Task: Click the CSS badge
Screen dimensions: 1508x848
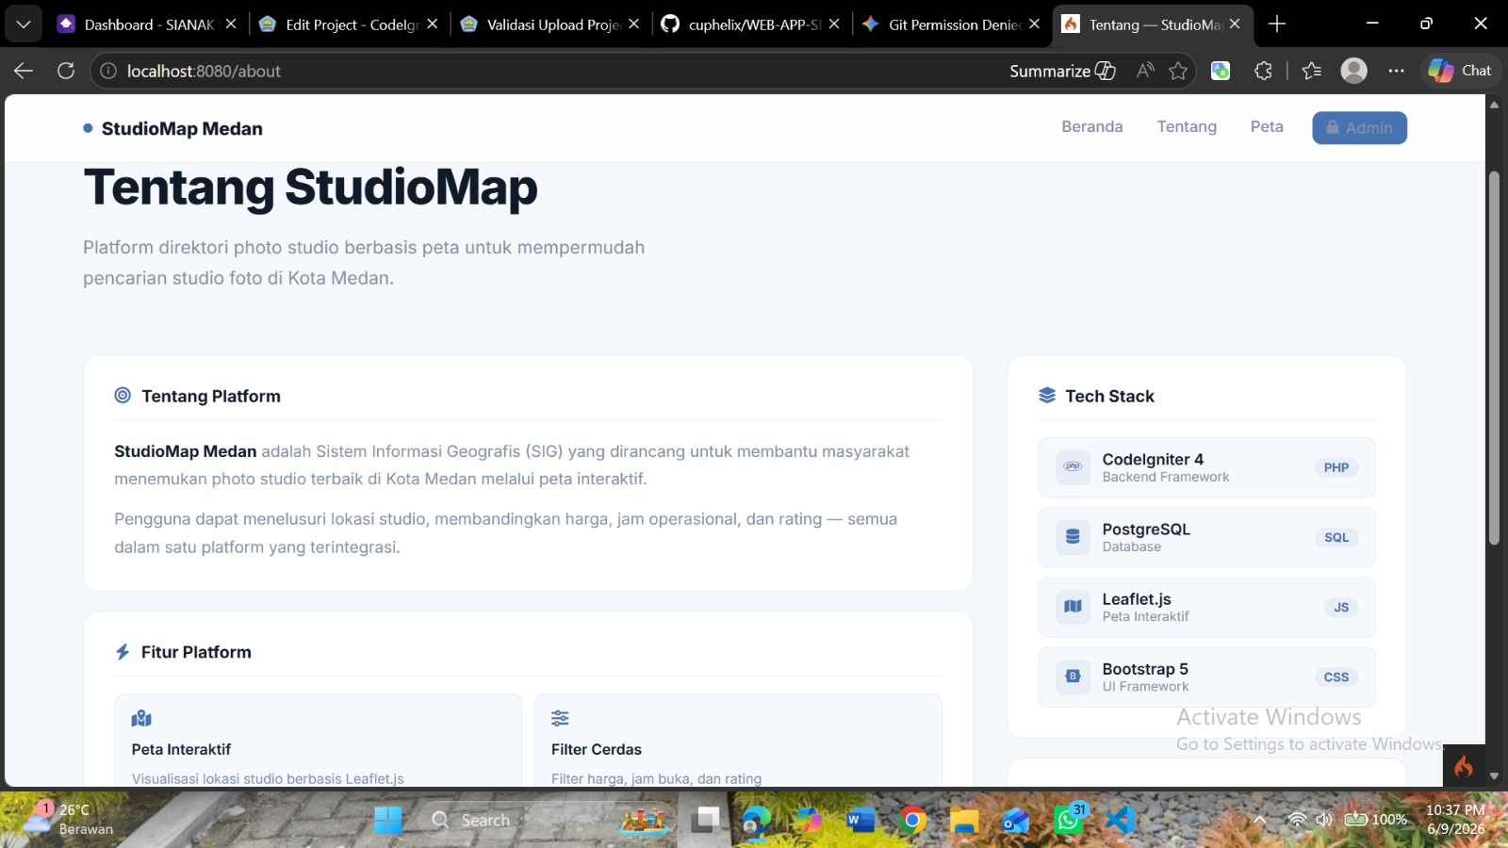Action: (1336, 677)
